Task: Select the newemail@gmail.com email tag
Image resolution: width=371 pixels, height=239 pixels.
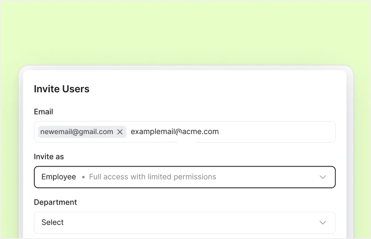Action: (77, 132)
